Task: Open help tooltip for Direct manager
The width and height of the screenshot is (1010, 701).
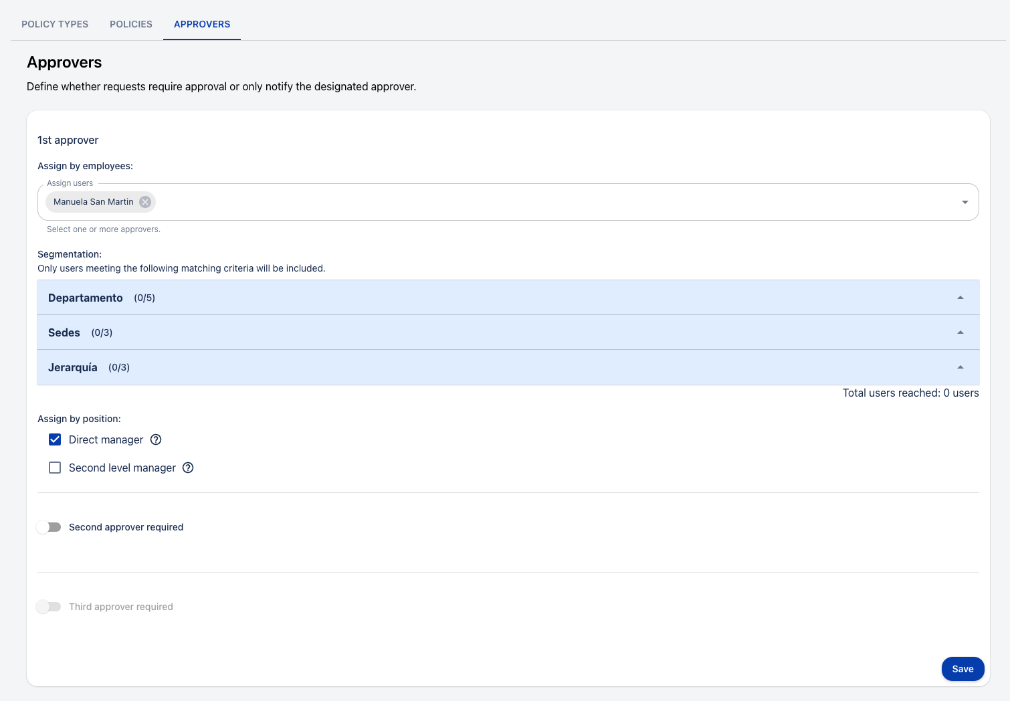Action: pos(156,439)
